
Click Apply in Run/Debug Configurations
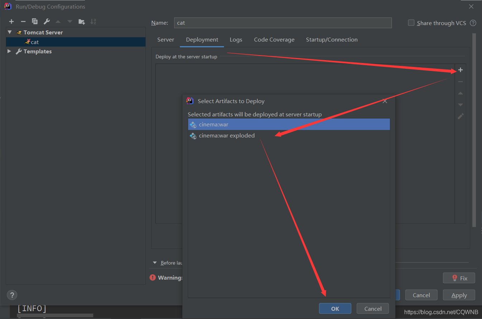(459, 295)
